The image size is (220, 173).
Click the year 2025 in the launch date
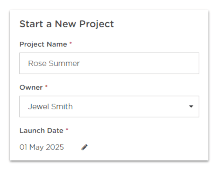coord(55,147)
